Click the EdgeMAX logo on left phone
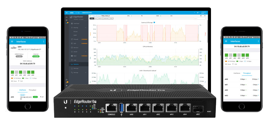 [14, 48]
